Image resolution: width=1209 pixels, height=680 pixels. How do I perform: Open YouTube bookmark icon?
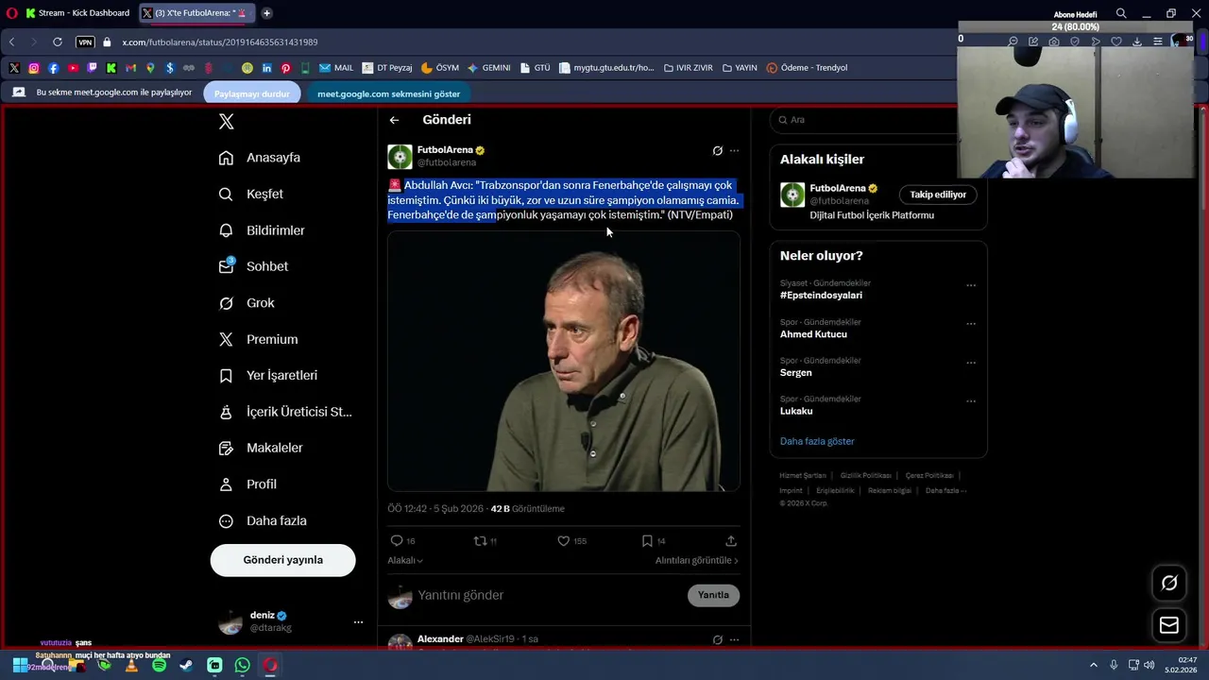(x=73, y=68)
